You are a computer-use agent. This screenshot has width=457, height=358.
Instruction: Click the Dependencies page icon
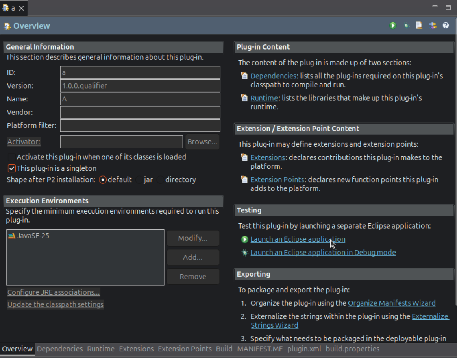point(244,76)
